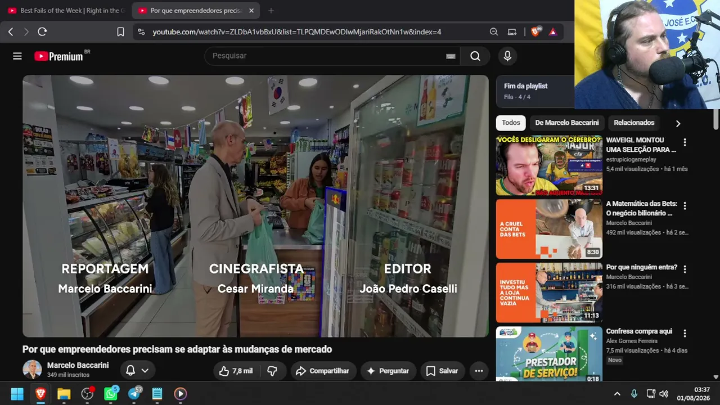This screenshot has height=405, width=720.
Task: Go back with the browser arrow
Action: pyautogui.click(x=11, y=32)
